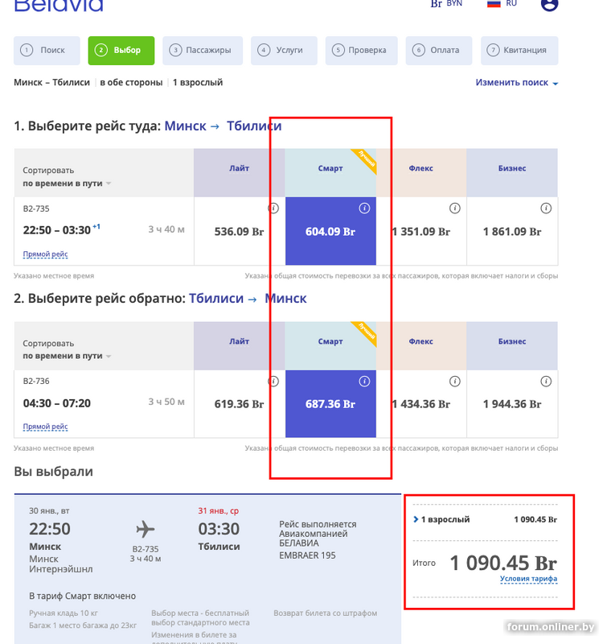Select the 536.09 Br Lite fare
The height and width of the screenshot is (644, 611).
tap(239, 232)
